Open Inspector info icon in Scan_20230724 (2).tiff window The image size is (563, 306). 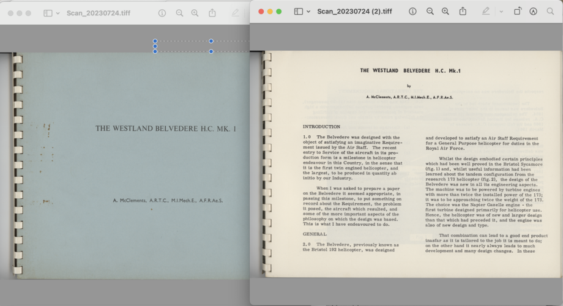pyautogui.click(x=412, y=12)
